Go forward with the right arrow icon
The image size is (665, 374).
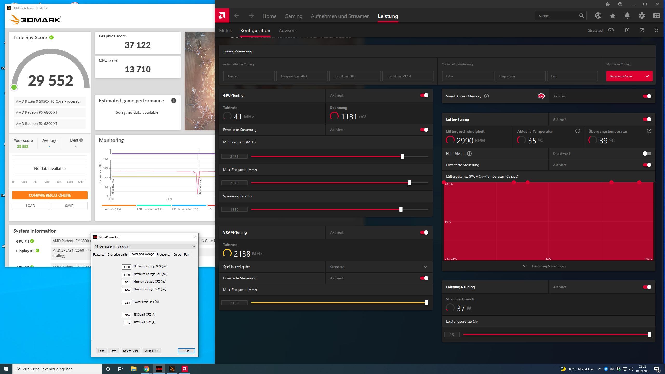click(x=251, y=16)
